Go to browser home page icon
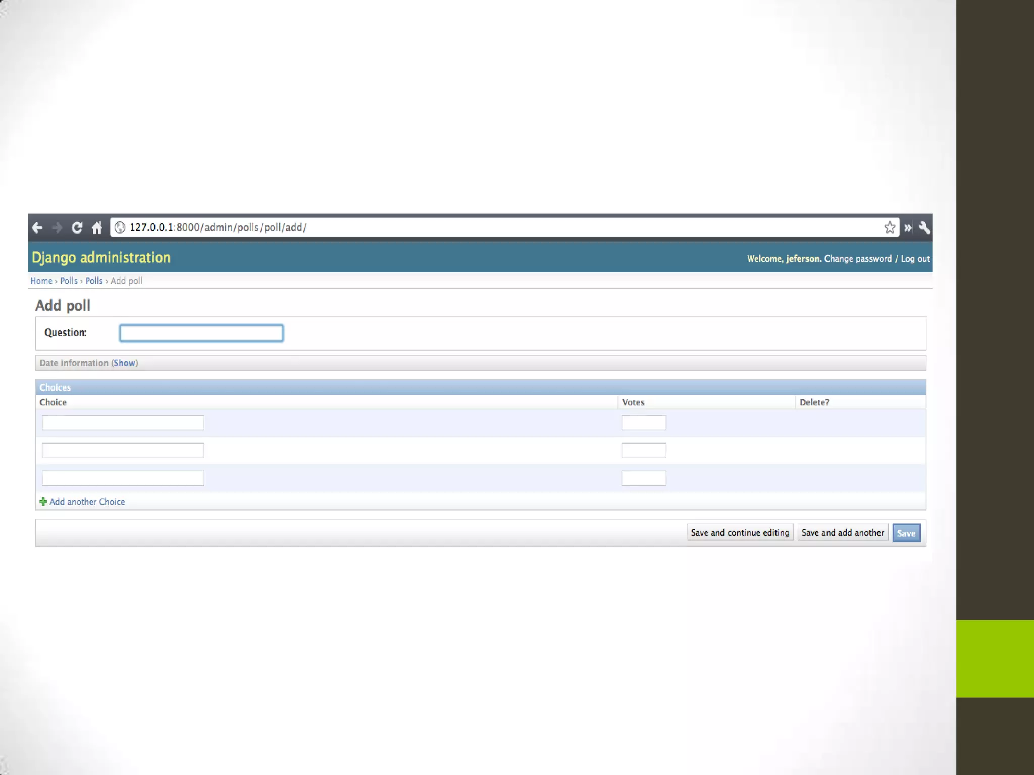 point(97,228)
